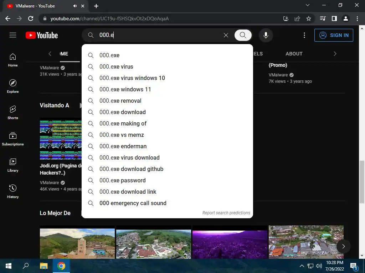The image size is (365, 273).
Task: Select suggestion "000.exe download"
Action: [x=167, y=112]
